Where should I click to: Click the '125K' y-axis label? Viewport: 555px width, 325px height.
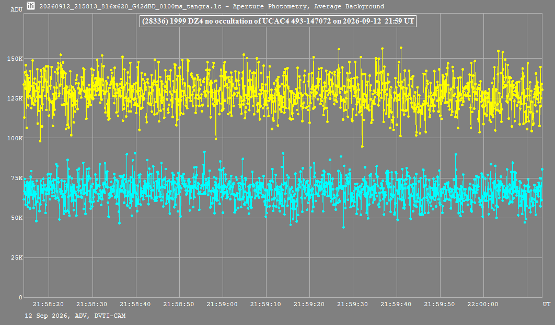point(15,98)
